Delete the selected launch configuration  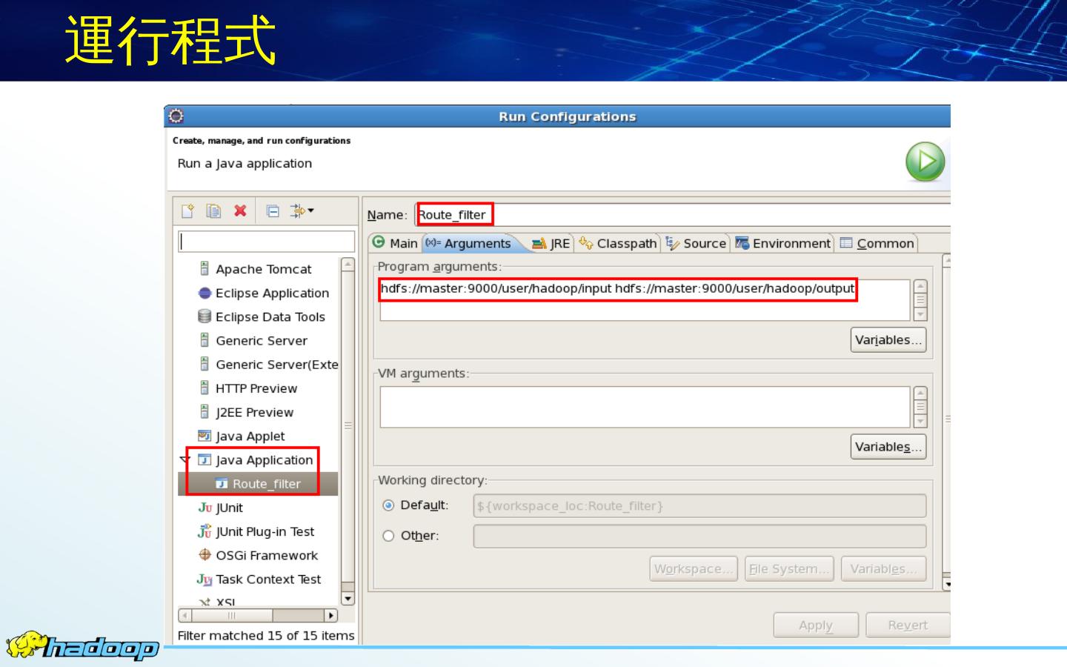tap(240, 211)
